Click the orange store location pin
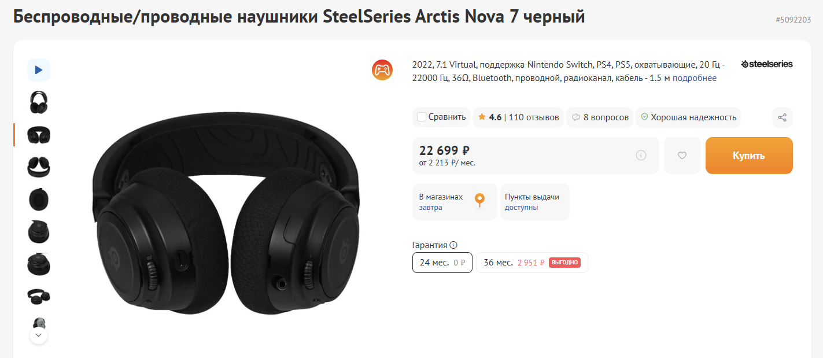823x358 pixels. [479, 201]
